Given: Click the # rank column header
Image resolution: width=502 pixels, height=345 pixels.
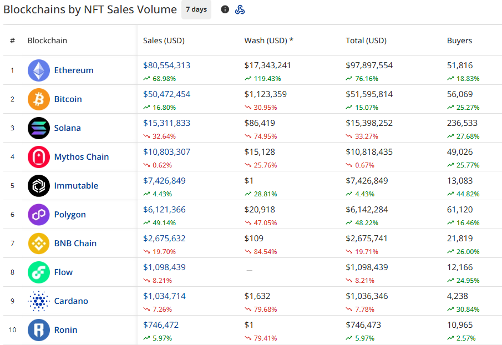Looking at the screenshot, I should pyautogui.click(x=13, y=40).
